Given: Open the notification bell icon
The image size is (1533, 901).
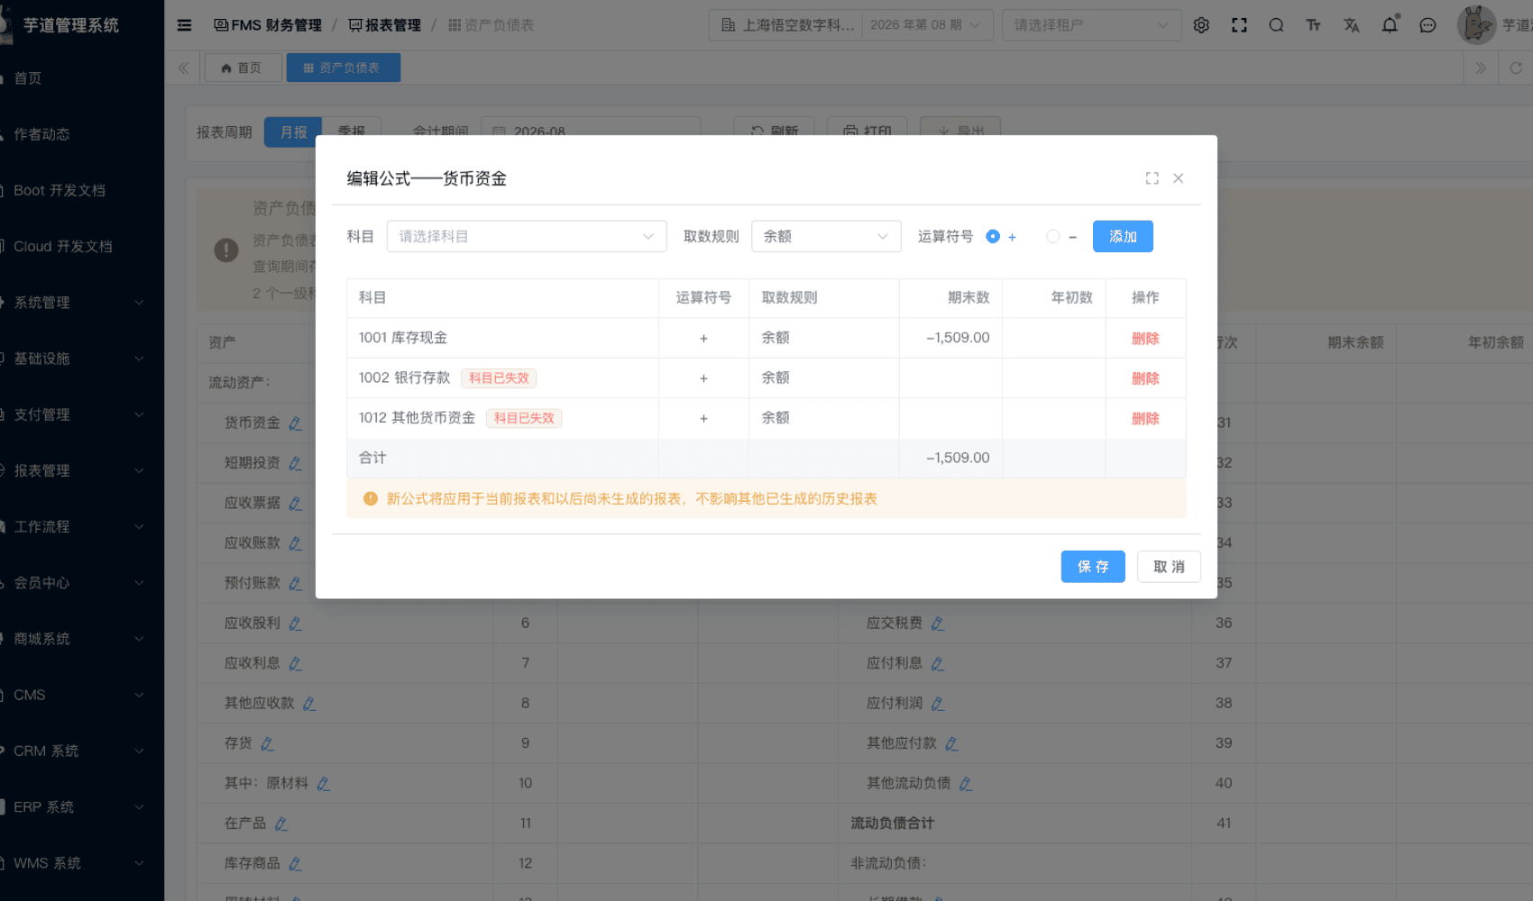Looking at the screenshot, I should coord(1390,25).
